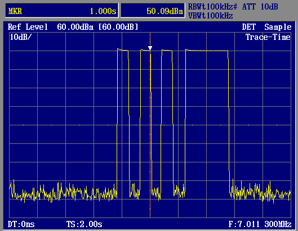Click the top of the third narrow pulse
Viewport: 298px width, 231px height.
click(167, 51)
